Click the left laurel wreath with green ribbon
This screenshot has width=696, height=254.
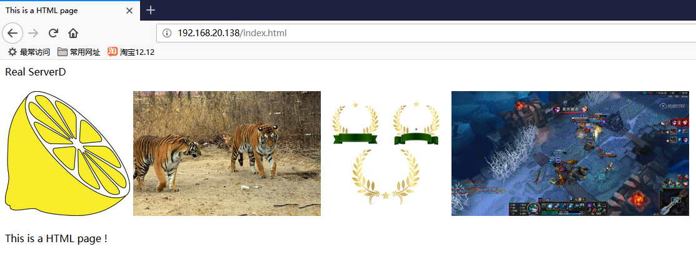pos(355,124)
